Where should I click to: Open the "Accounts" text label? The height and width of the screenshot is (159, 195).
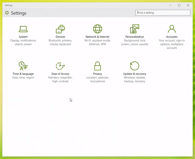coord(172,37)
